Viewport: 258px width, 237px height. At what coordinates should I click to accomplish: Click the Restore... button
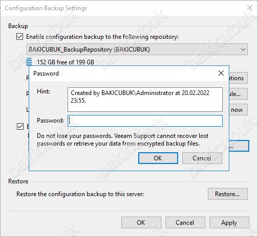[228, 194]
